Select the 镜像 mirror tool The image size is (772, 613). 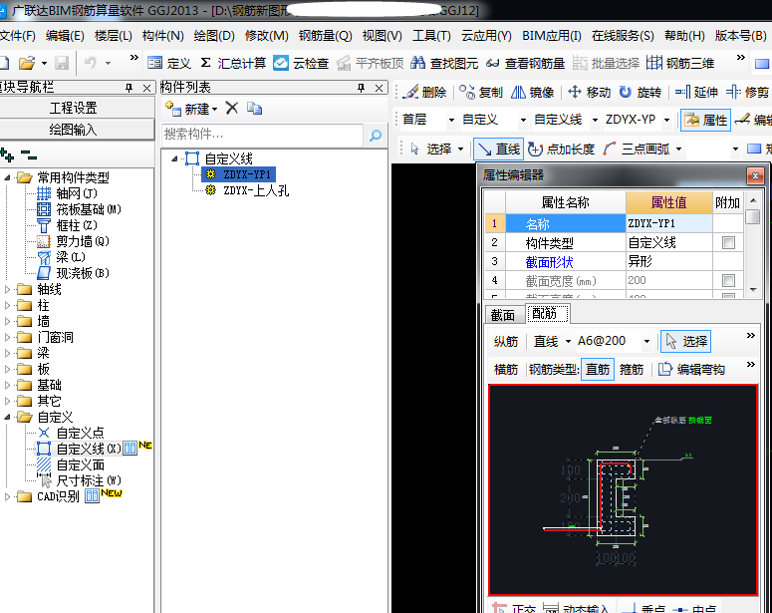coord(532,92)
